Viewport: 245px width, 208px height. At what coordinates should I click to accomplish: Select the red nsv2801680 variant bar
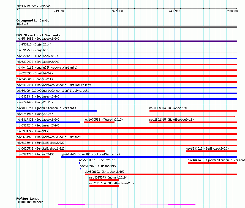click(104, 186)
